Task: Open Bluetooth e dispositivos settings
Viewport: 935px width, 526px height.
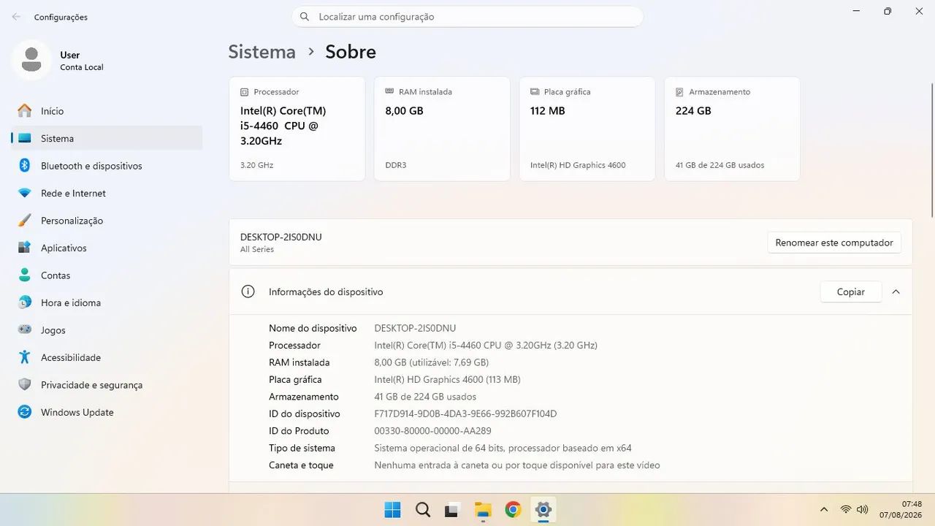Action: coord(107,166)
